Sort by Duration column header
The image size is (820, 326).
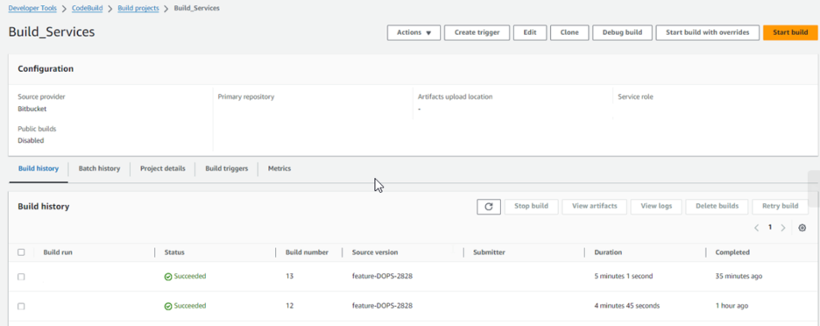608,252
